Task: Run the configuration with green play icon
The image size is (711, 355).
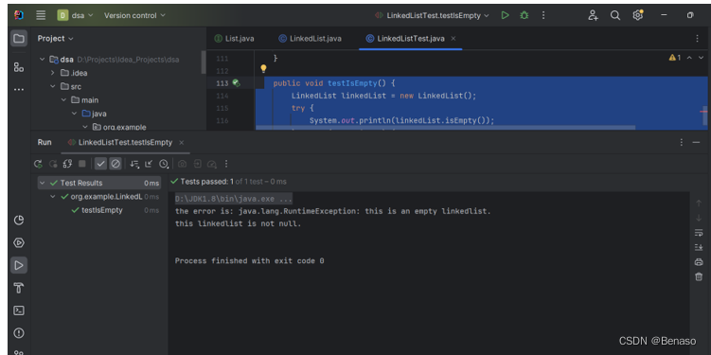Action: [x=505, y=15]
